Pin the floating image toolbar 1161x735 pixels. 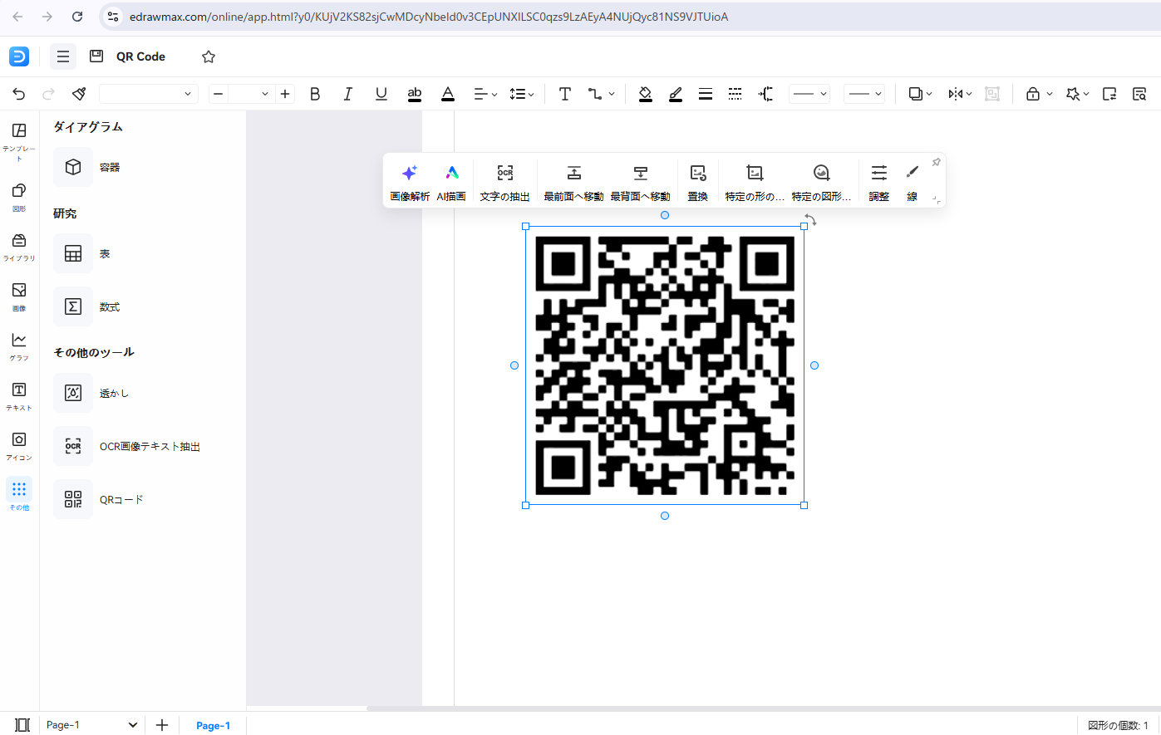point(936,163)
